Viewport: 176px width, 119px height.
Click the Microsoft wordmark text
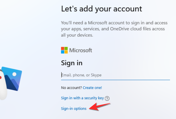pos(81,50)
